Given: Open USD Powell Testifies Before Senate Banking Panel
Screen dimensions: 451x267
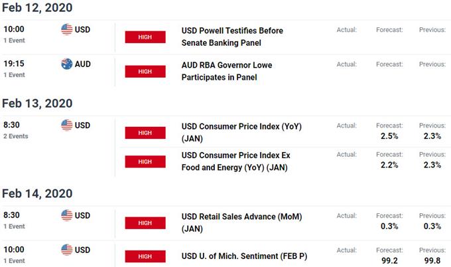Looking at the screenshot, I should point(232,37).
